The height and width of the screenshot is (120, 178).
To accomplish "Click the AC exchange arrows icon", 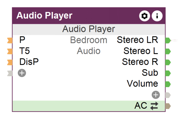I will [x=154, y=106].
